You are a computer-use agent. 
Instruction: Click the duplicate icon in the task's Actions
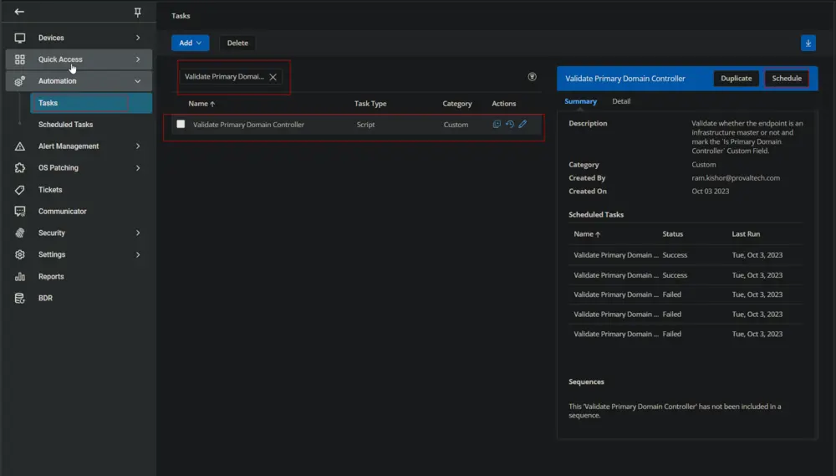(497, 124)
